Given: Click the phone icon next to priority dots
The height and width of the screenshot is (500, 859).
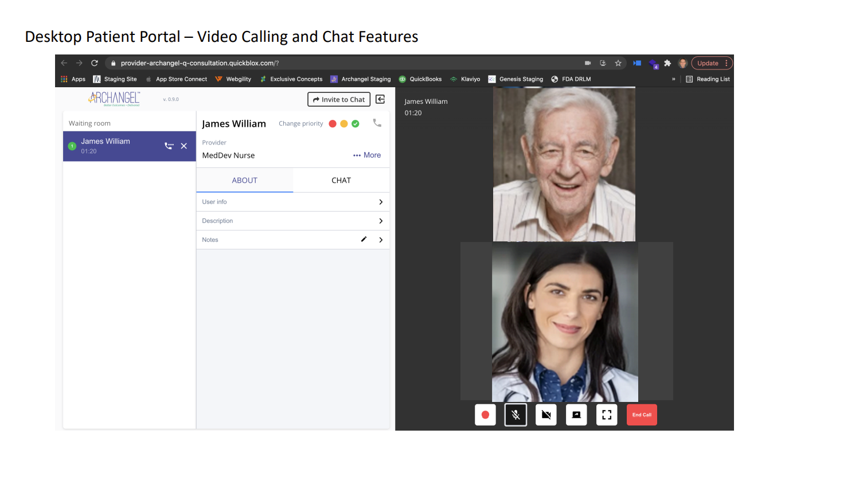Looking at the screenshot, I should tap(377, 123).
